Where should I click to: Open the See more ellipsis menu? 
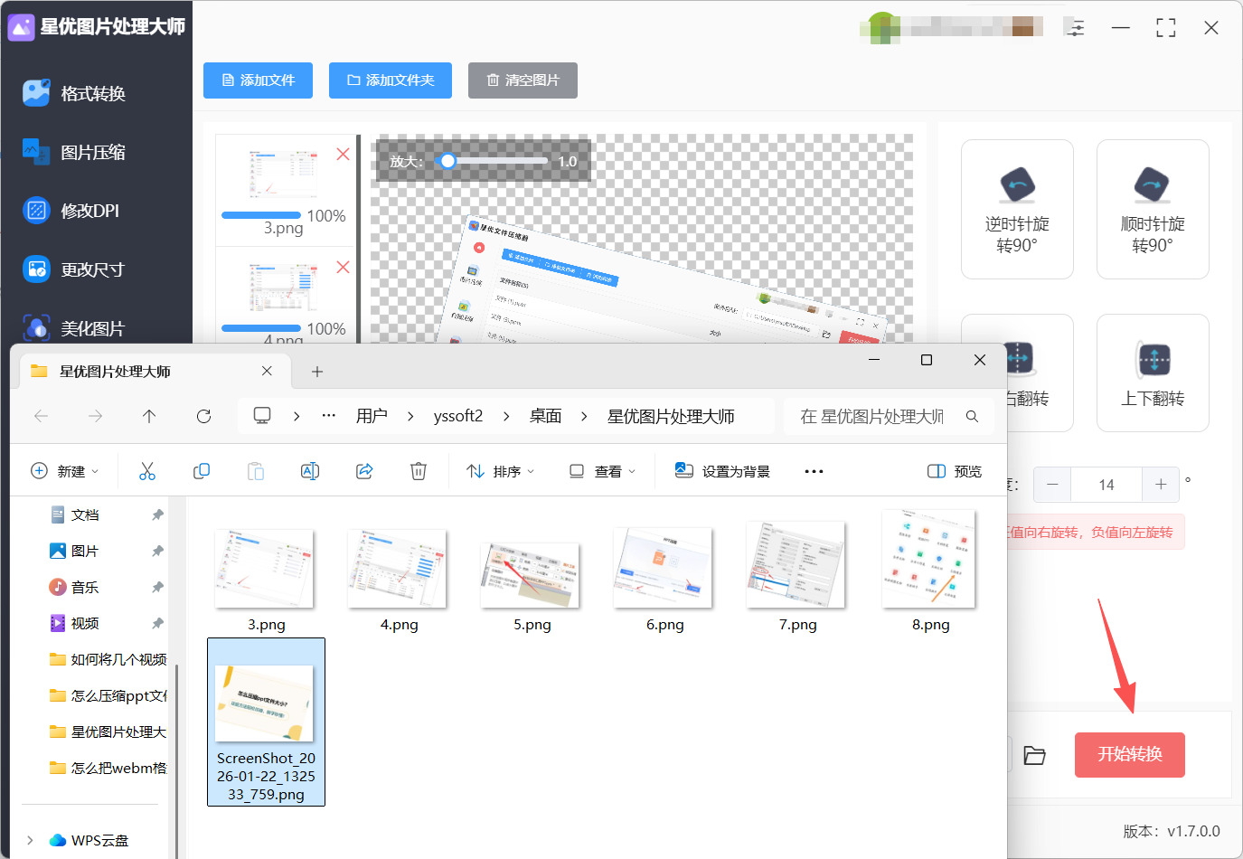(x=814, y=471)
